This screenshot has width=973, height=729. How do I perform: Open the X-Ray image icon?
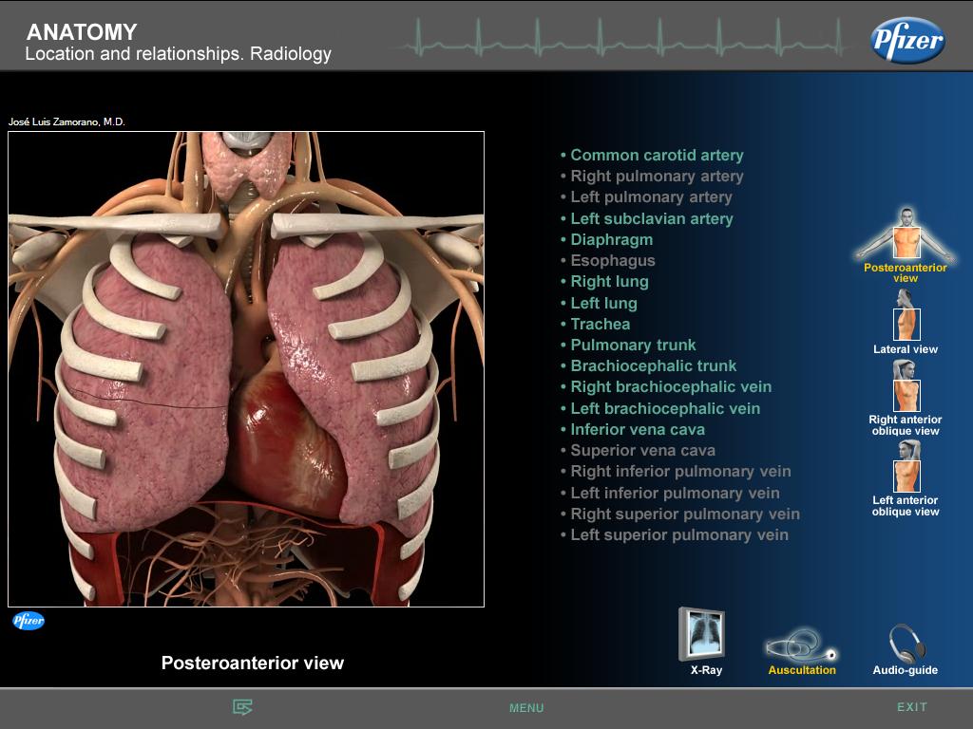(702, 634)
